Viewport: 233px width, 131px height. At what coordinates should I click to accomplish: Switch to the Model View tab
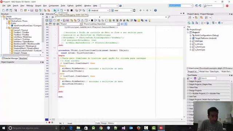[x=204, y=72]
